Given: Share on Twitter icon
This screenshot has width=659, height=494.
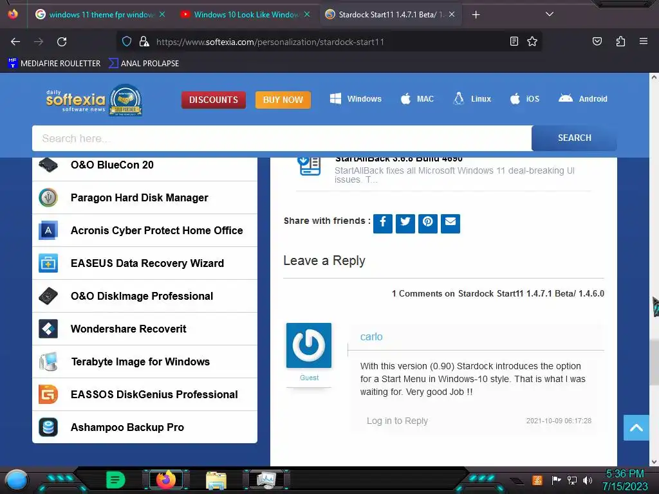Looking at the screenshot, I should 405,223.
